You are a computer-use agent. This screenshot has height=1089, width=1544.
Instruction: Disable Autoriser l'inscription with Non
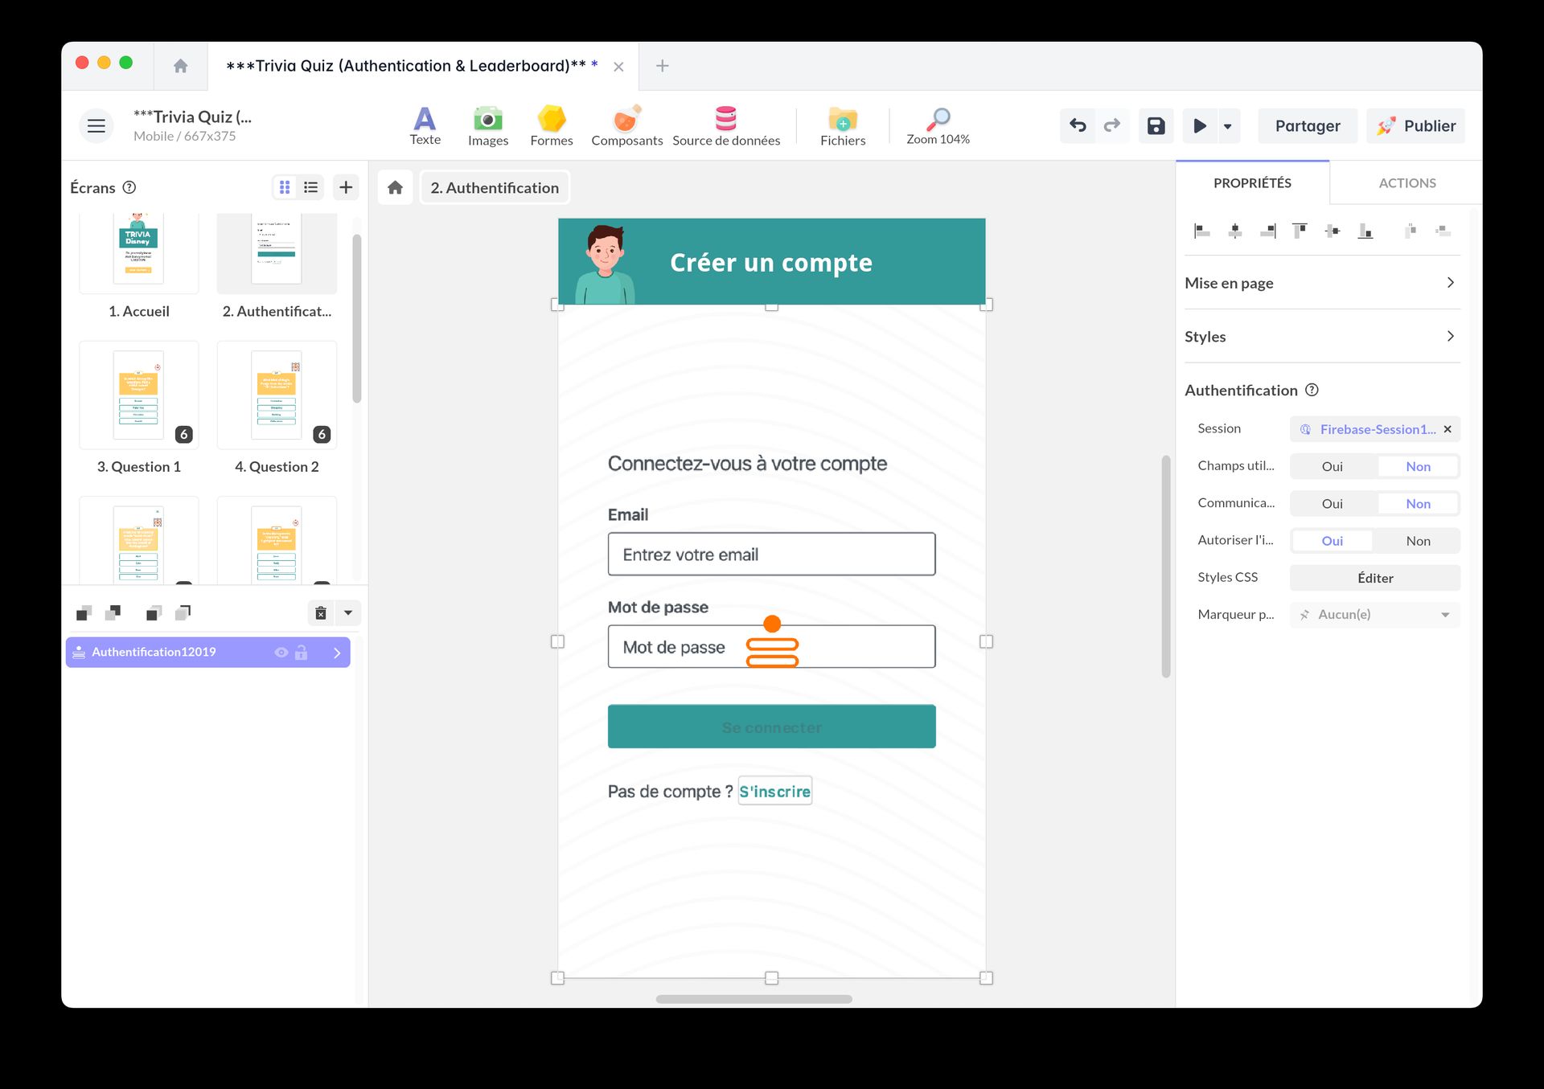(1418, 540)
